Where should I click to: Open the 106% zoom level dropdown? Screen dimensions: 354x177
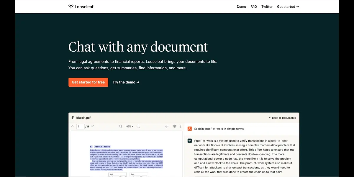point(129,126)
